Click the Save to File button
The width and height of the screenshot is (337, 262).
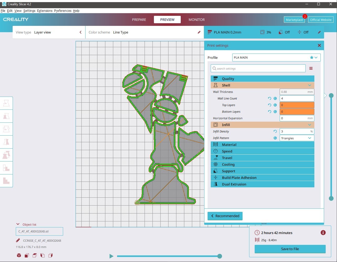tap(290, 249)
